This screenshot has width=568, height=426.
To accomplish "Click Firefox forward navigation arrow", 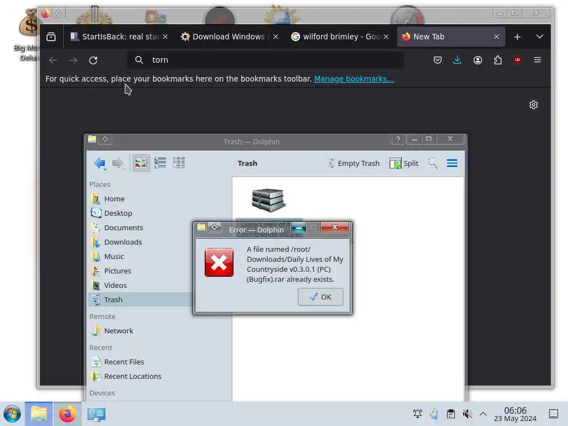I will coord(73,60).
